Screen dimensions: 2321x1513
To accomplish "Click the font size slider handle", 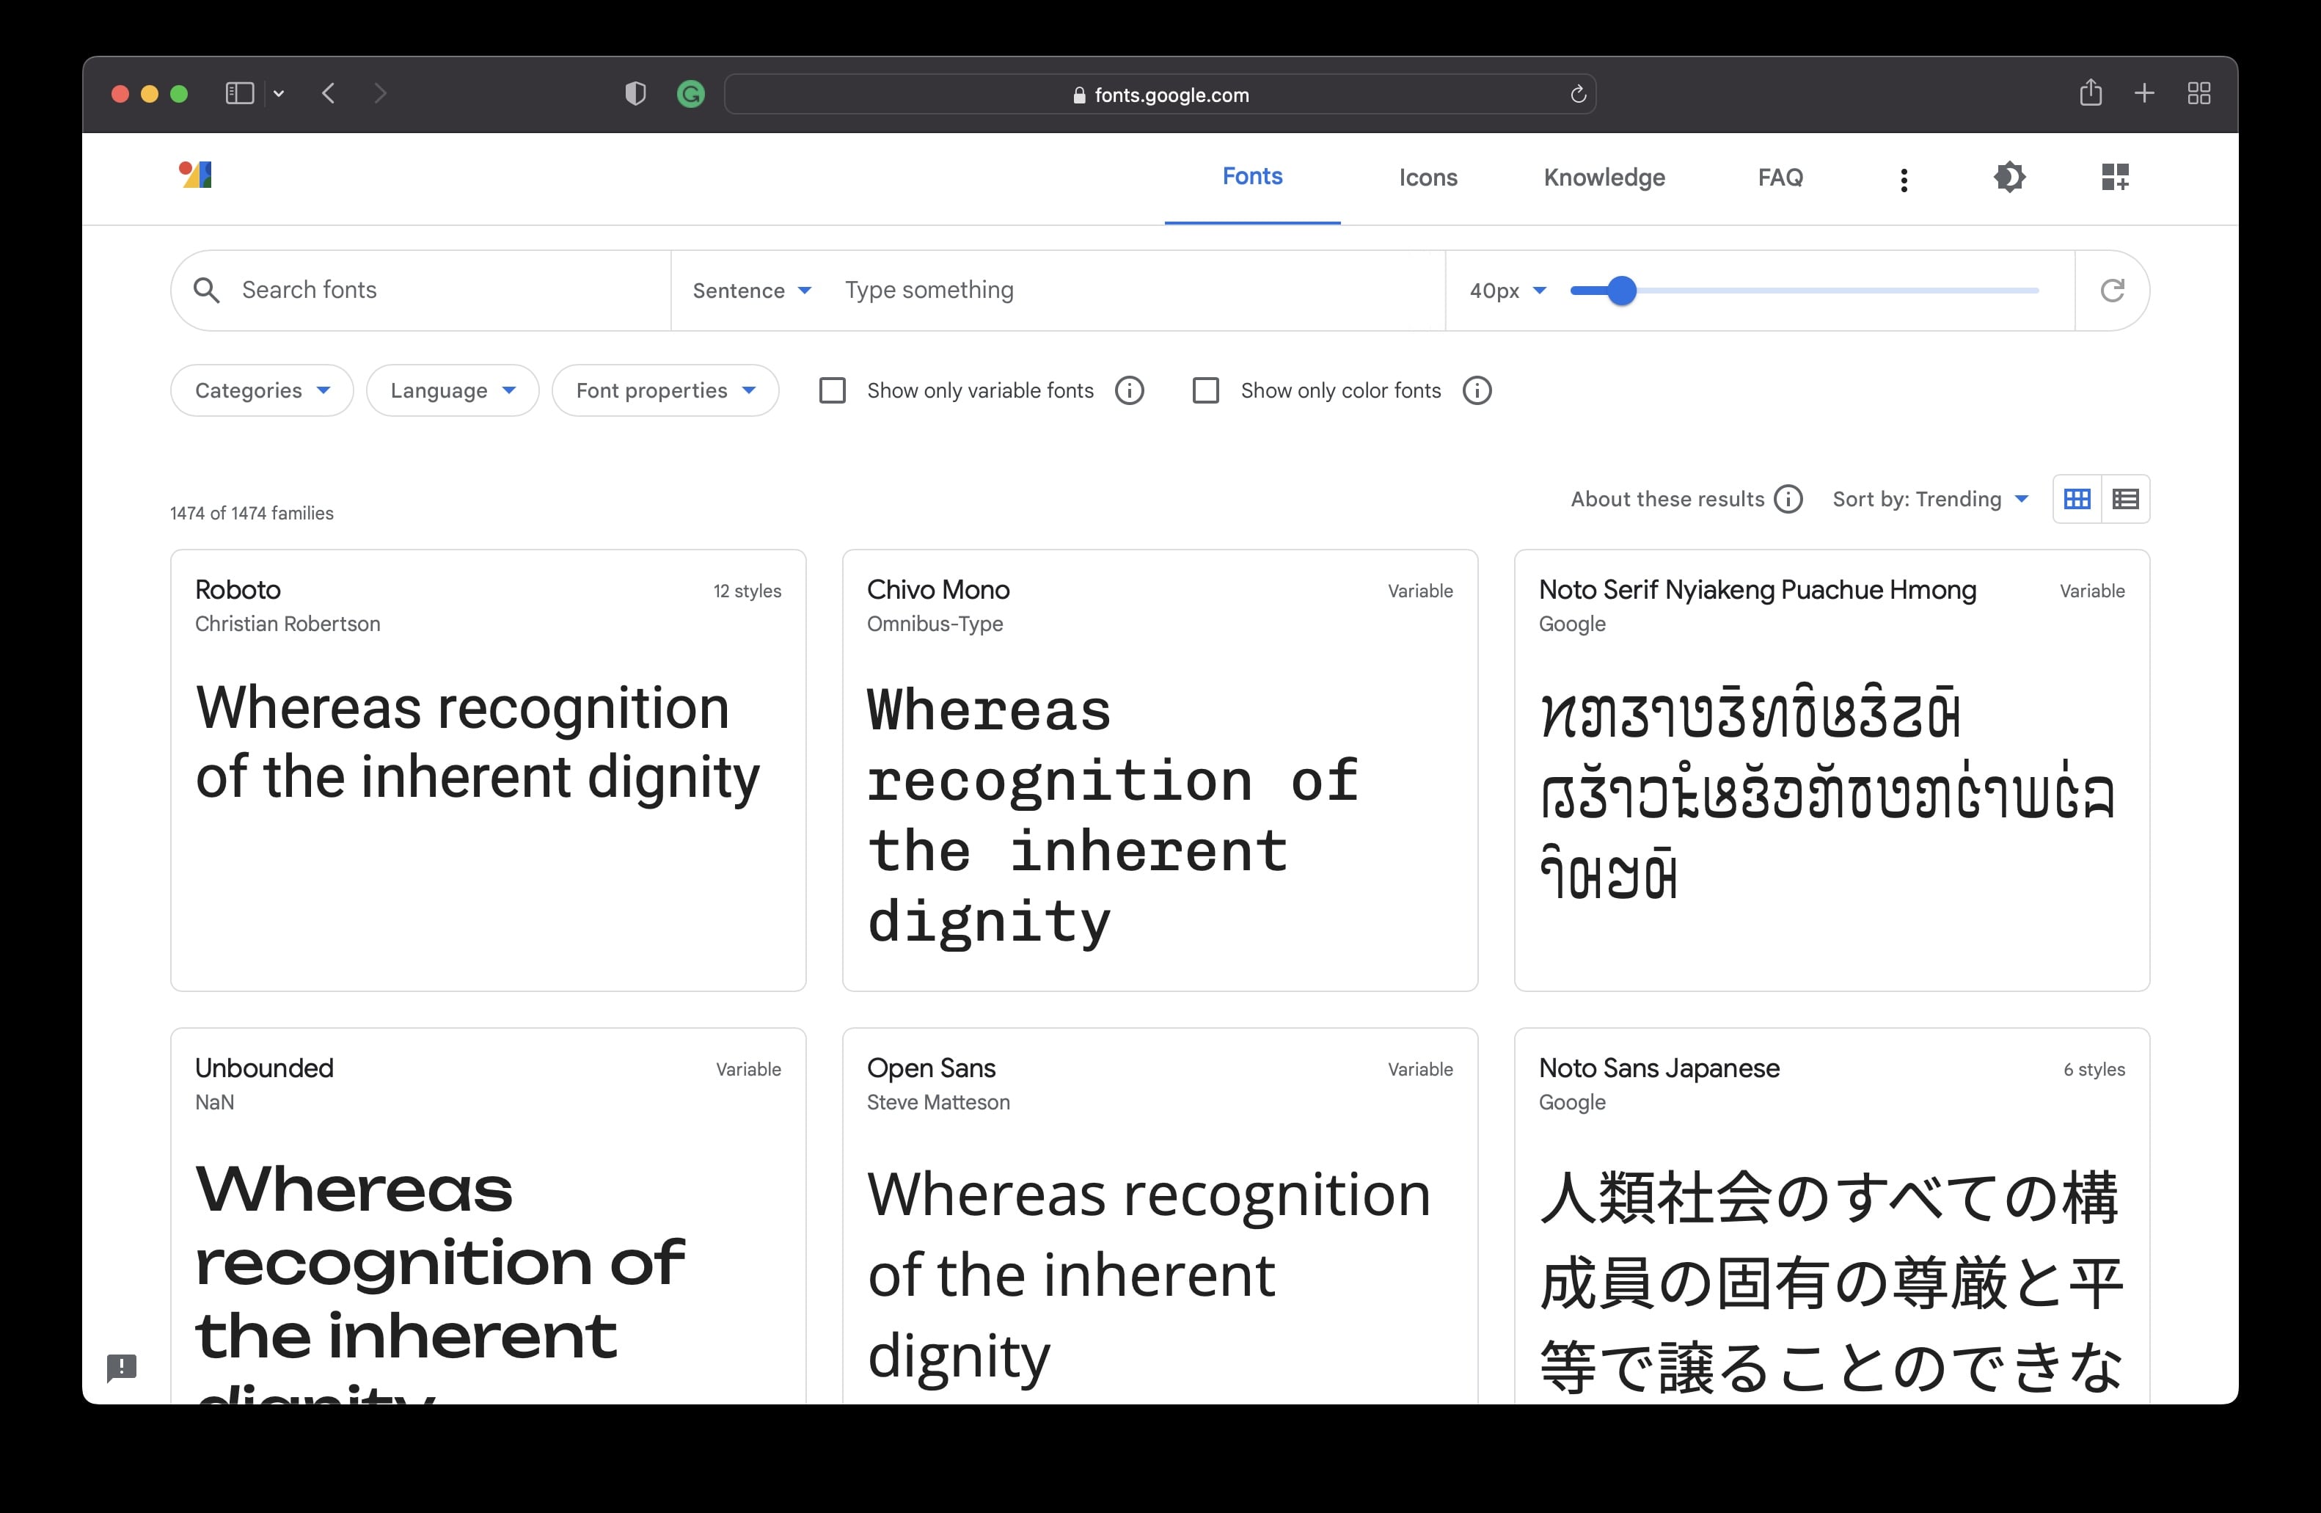I will point(1620,291).
